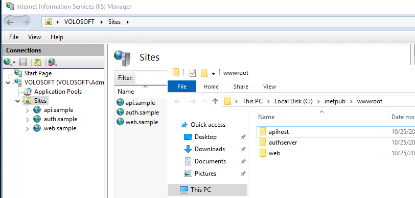Open the Explorer File tab

182,87
